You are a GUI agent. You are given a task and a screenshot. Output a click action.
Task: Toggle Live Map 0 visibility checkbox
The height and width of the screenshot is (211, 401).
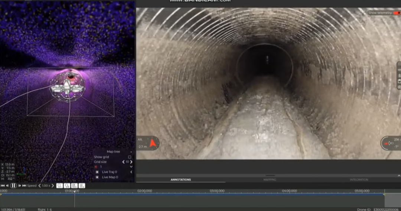[x=97, y=177]
